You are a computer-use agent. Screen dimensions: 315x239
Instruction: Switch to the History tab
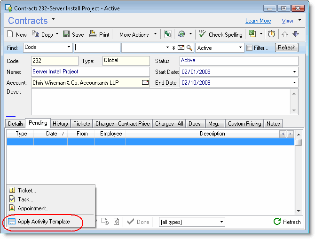[x=60, y=124]
